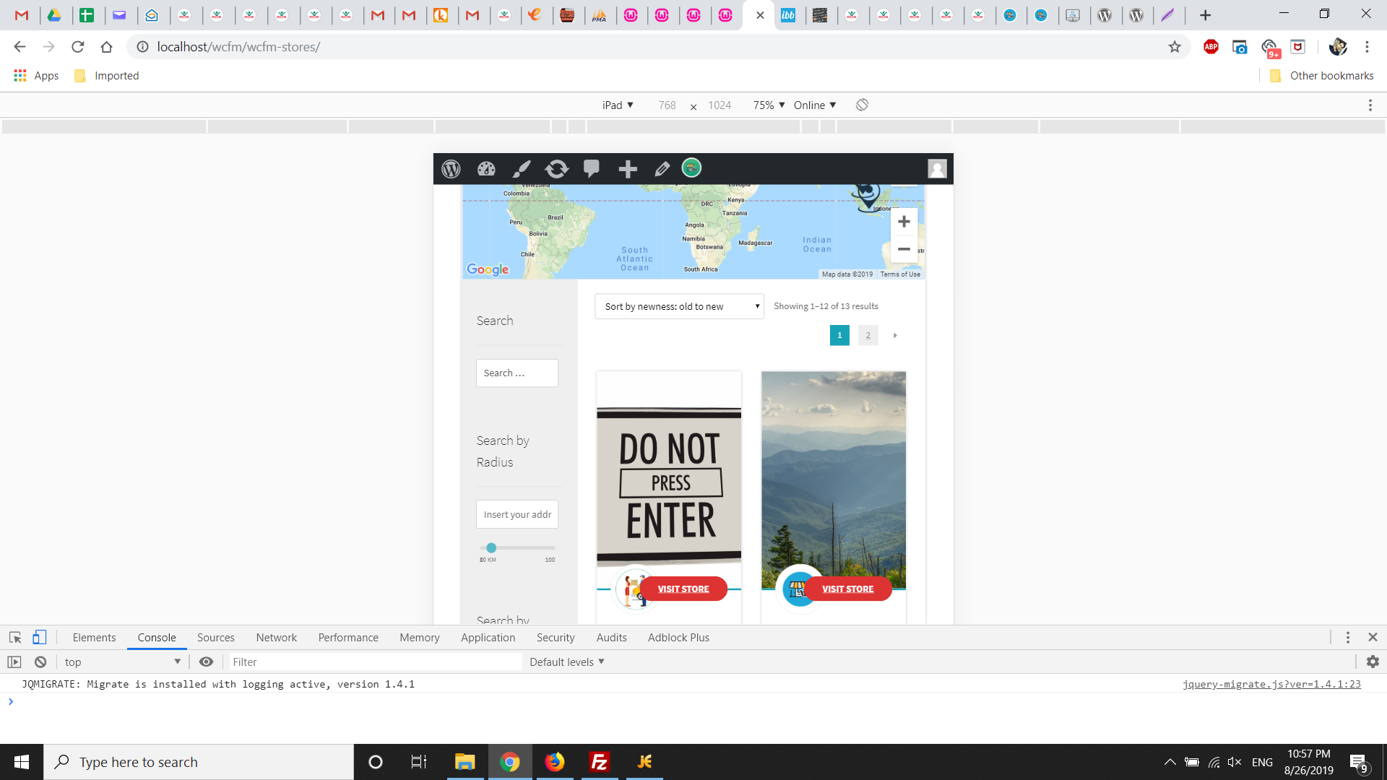Open the Online throttling dropdown
Image resolution: width=1387 pixels, height=780 pixels.
click(x=815, y=105)
